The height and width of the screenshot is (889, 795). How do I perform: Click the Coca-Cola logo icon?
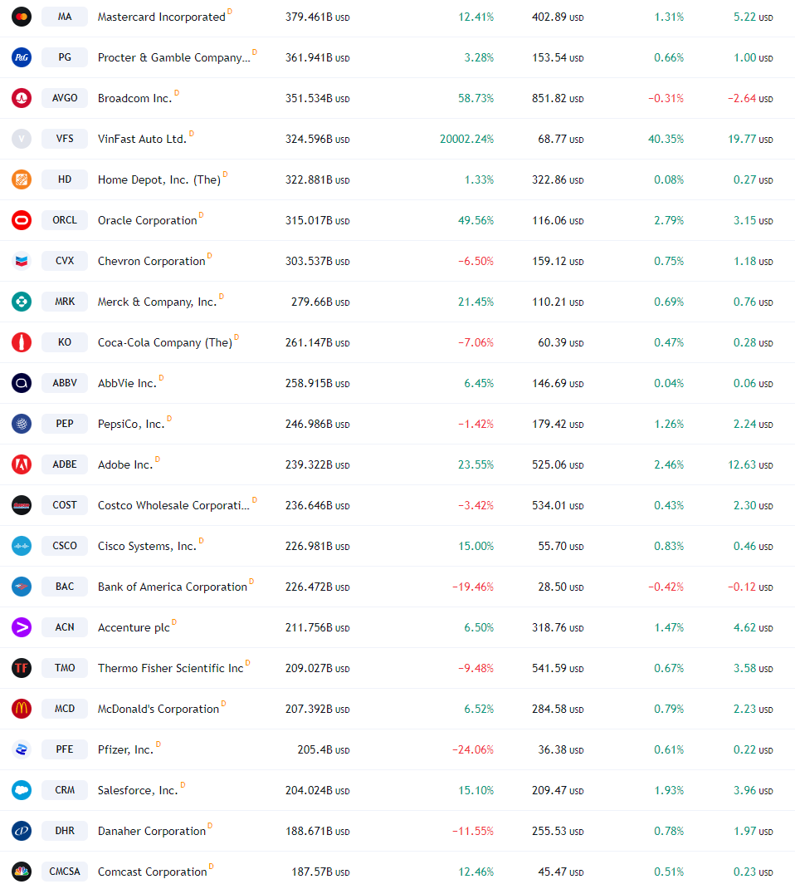pos(22,341)
